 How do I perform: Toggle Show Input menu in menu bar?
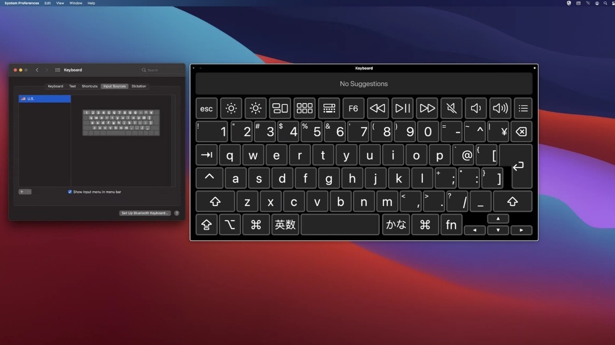coord(70,192)
